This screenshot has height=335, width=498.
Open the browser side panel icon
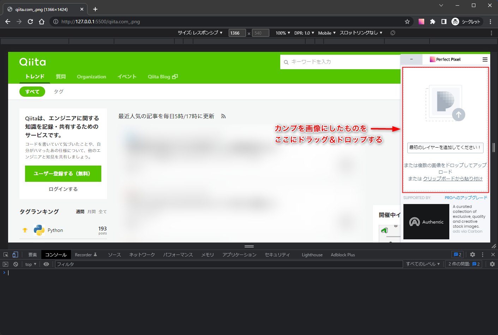tap(444, 22)
